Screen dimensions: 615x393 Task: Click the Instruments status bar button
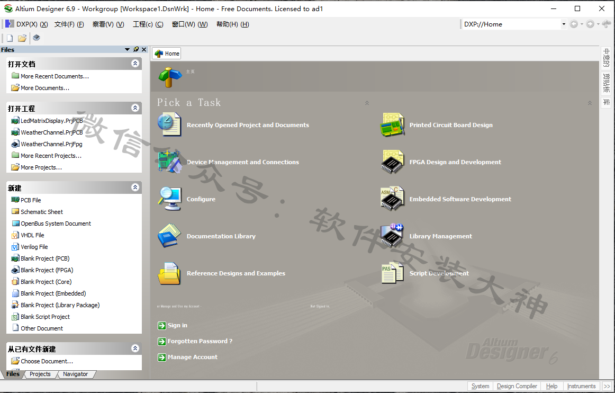pos(581,386)
